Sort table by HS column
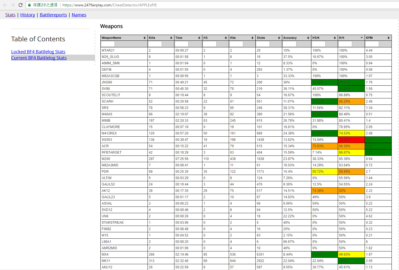This screenshot has width=399, height=270. [x=215, y=38]
